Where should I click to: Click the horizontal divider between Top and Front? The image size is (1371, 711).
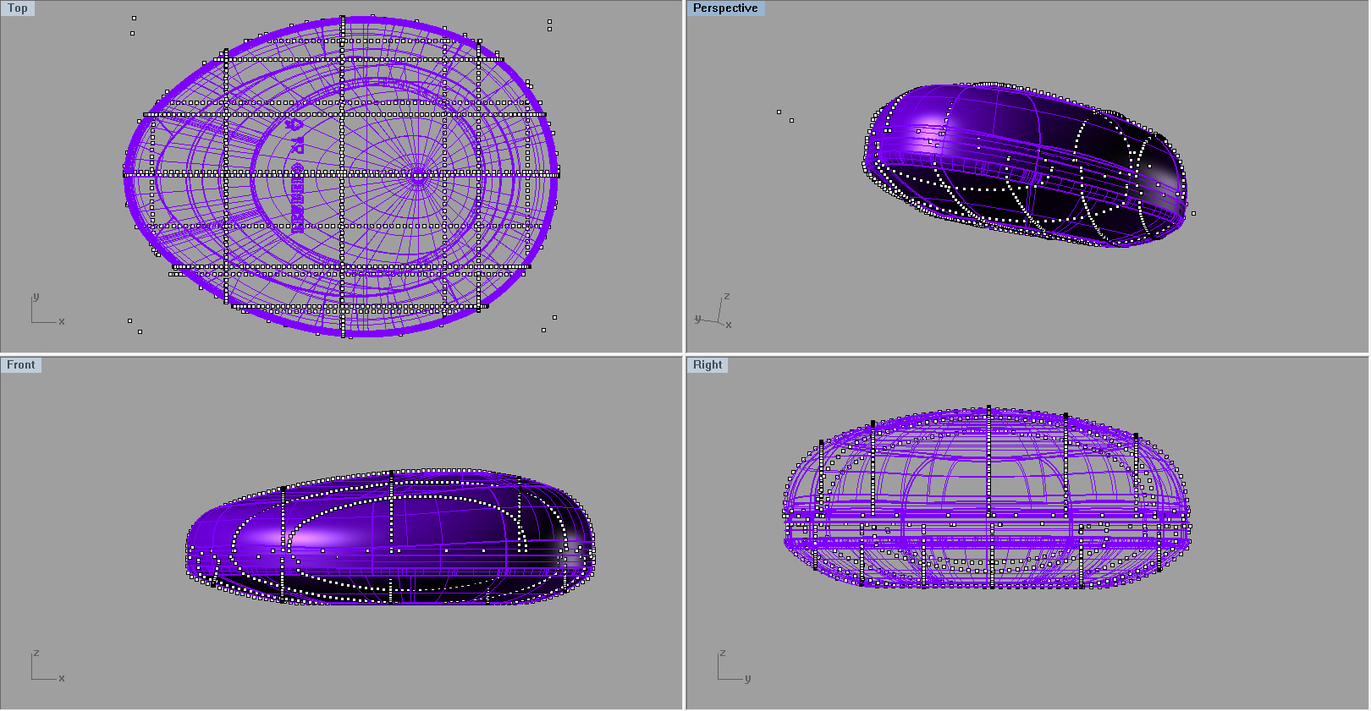(x=339, y=354)
